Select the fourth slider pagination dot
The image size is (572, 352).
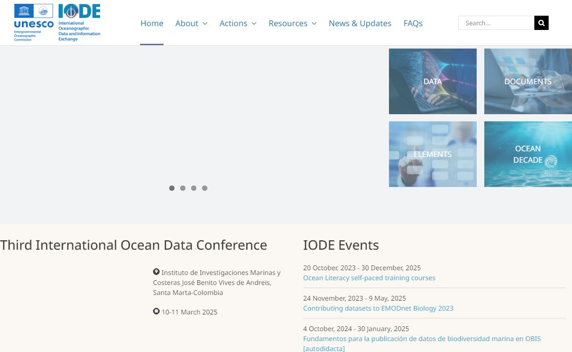point(204,188)
